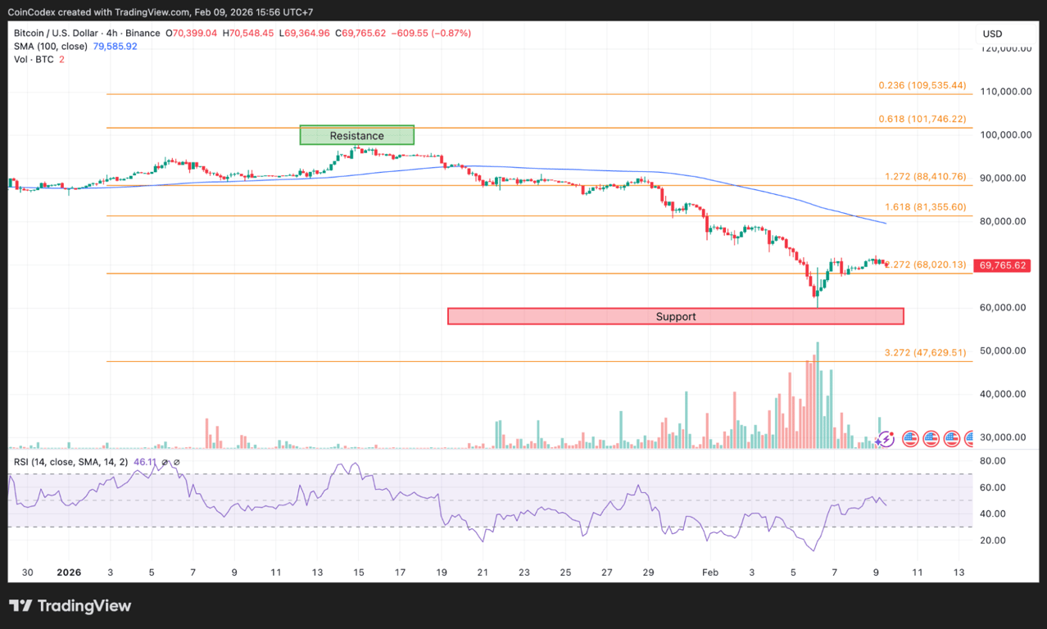Switch to the USD currency tab on the price axis
1047x629 pixels.
coord(991,34)
